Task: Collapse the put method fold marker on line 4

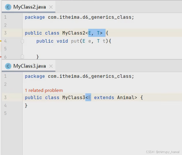Action: 22,41
